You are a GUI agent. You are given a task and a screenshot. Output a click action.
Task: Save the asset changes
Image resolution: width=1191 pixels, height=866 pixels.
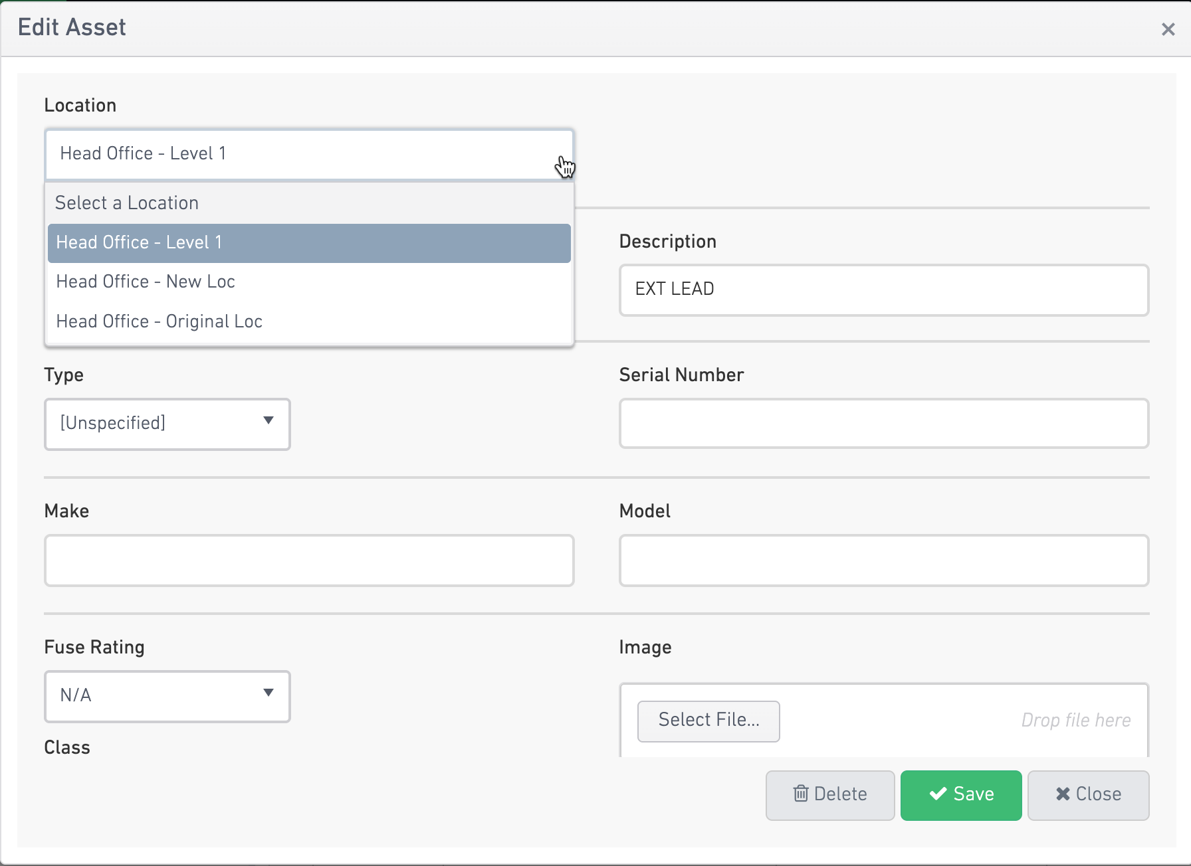[961, 795]
